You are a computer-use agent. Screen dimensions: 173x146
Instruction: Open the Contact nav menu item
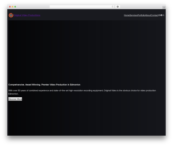click(154, 15)
